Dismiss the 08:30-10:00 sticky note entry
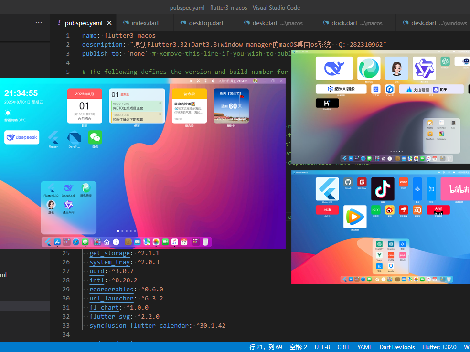The height and width of the screenshot is (352, 470). tap(160, 103)
